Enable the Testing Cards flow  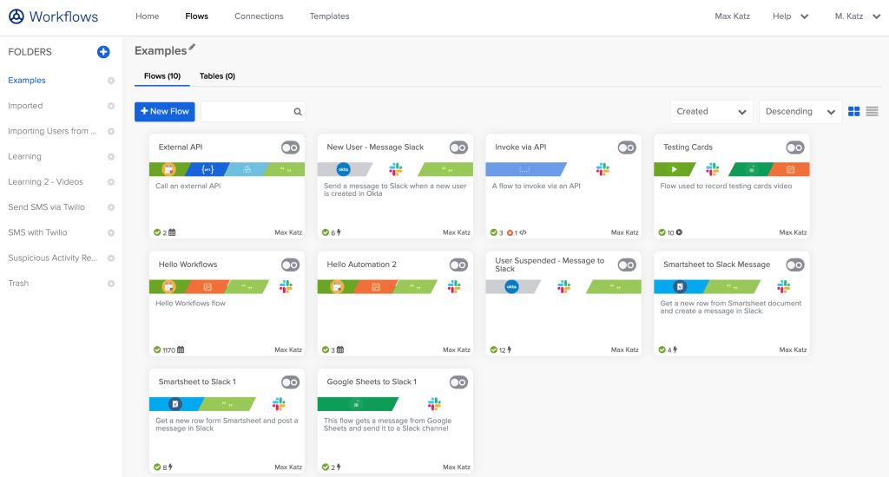[x=794, y=147]
